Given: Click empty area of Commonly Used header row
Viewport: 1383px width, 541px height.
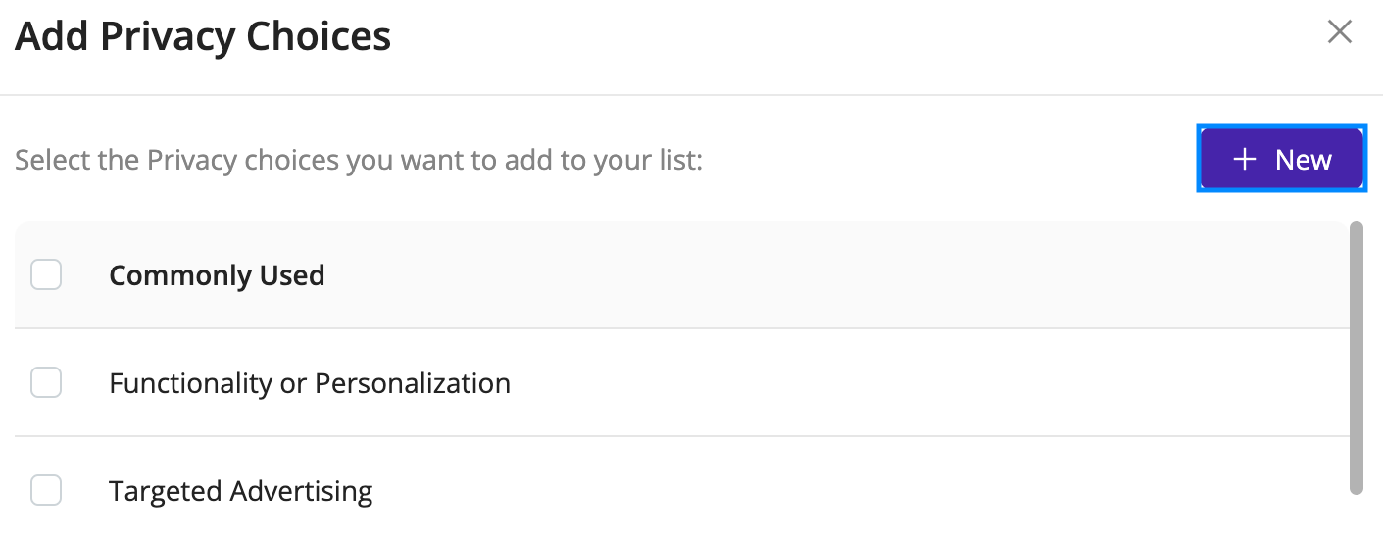Looking at the screenshot, I should pyautogui.click(x=833, y=275).
